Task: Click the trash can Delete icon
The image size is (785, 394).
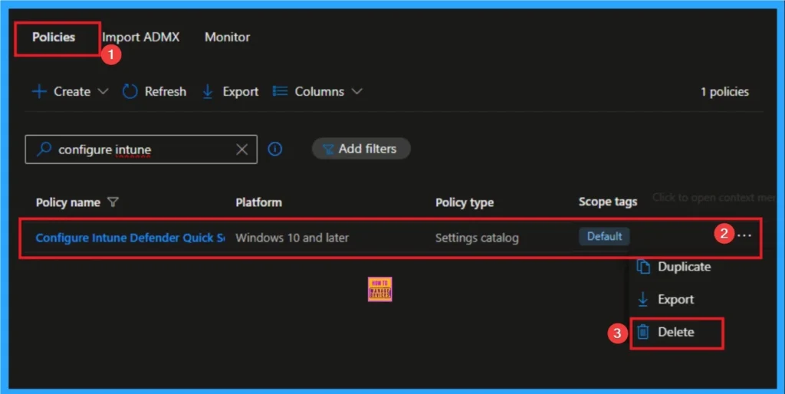Action: (x=643, y=332)
